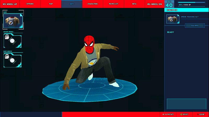Click the green icon beside SELECT
This screenshot has width=209, height=117.
(181, 114)
